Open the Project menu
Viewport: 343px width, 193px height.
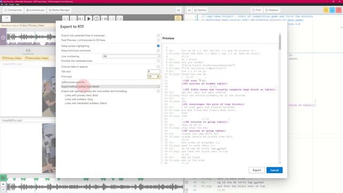click(12, 4)
